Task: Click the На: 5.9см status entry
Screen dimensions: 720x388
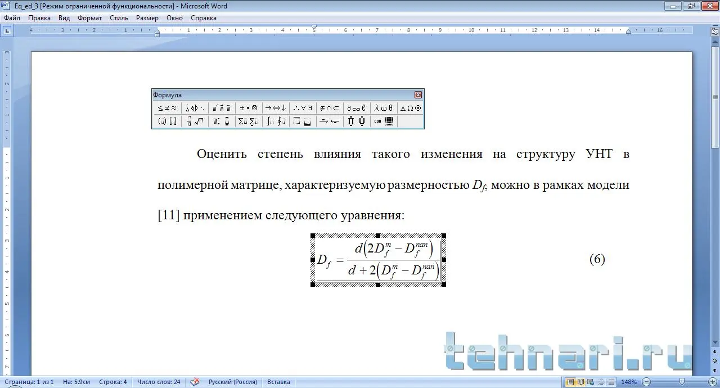Action: coord(76,382)
